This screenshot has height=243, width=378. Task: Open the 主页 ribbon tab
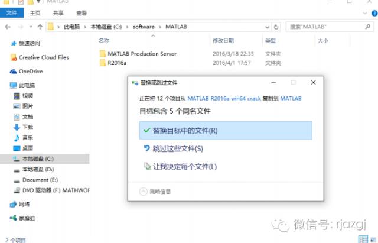click(x=35, y=12)
